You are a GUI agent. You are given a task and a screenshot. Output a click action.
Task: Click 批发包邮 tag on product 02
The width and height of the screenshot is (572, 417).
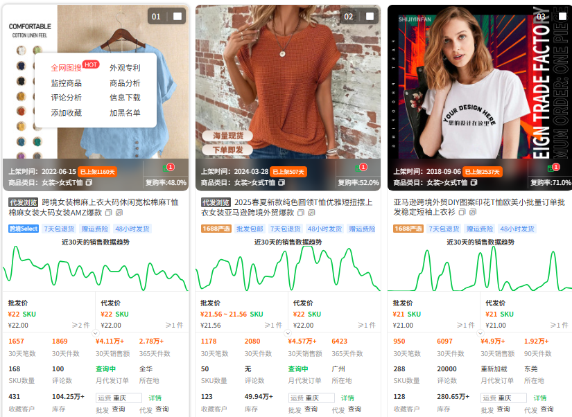250,229
